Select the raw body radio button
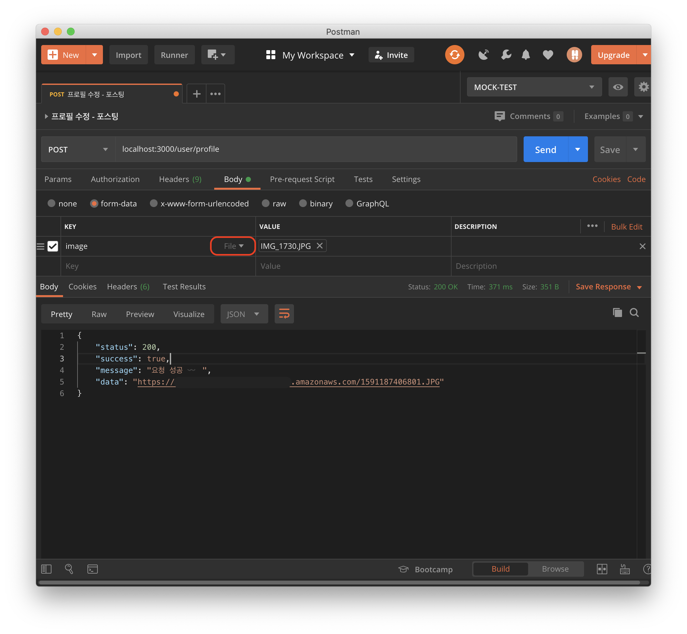This screenshot has width=687, height=634. click(x=266, y=204)
